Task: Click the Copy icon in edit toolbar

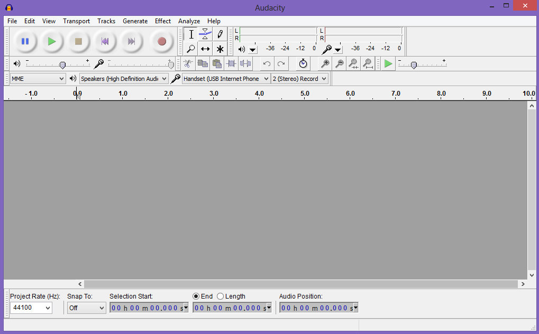Action: (x=203, y=63)
